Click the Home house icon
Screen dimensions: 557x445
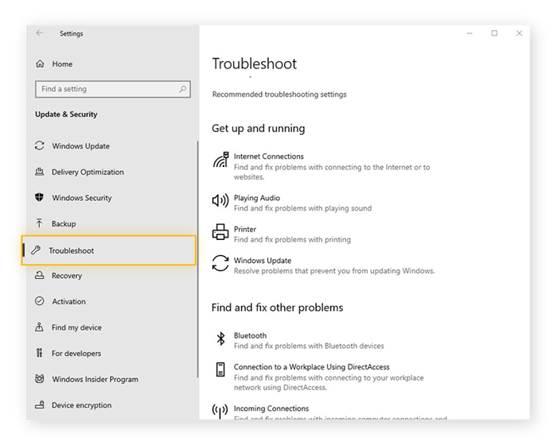(x=40, y=64)
